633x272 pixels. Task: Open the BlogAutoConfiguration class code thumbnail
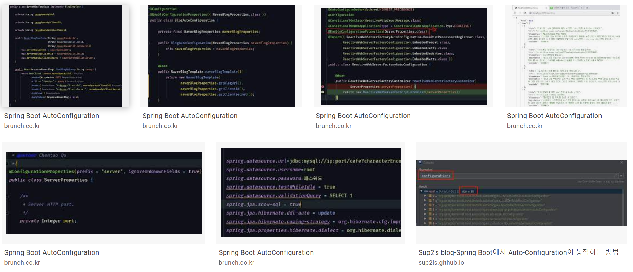(221, 56)
